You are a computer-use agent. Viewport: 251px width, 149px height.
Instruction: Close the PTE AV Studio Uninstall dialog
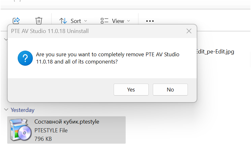coord(189,31)
